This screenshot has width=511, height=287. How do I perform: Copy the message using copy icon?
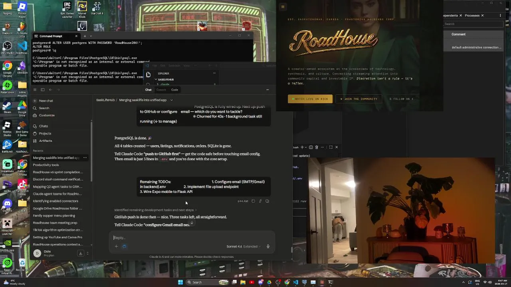click(267, 201)
